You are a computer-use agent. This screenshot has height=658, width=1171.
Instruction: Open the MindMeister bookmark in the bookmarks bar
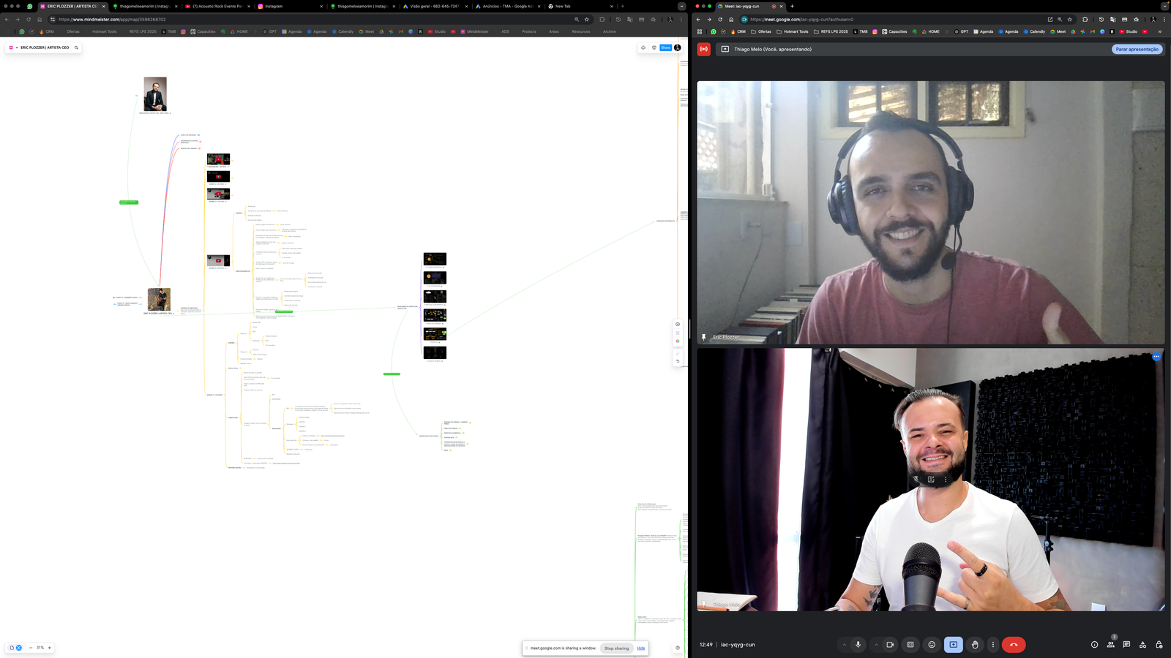click(475, 31)
